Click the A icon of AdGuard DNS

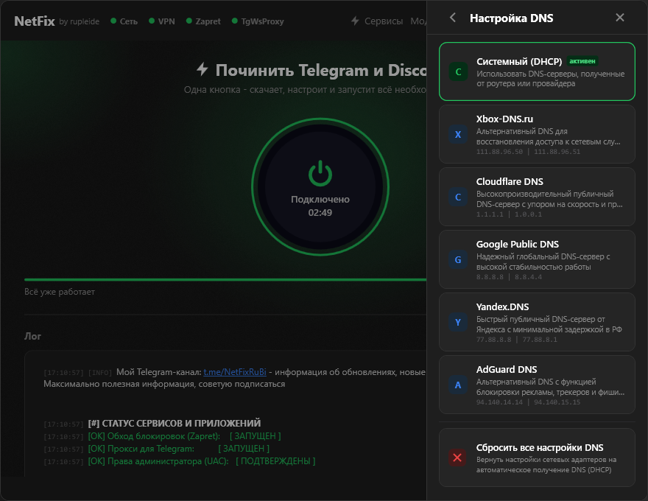click(x=458, y=385)
